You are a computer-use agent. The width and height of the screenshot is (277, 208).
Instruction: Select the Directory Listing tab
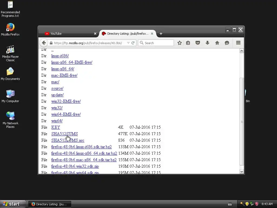(128, 34)
